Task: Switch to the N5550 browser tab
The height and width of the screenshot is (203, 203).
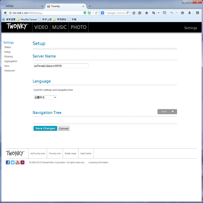Action: [23, 6]
